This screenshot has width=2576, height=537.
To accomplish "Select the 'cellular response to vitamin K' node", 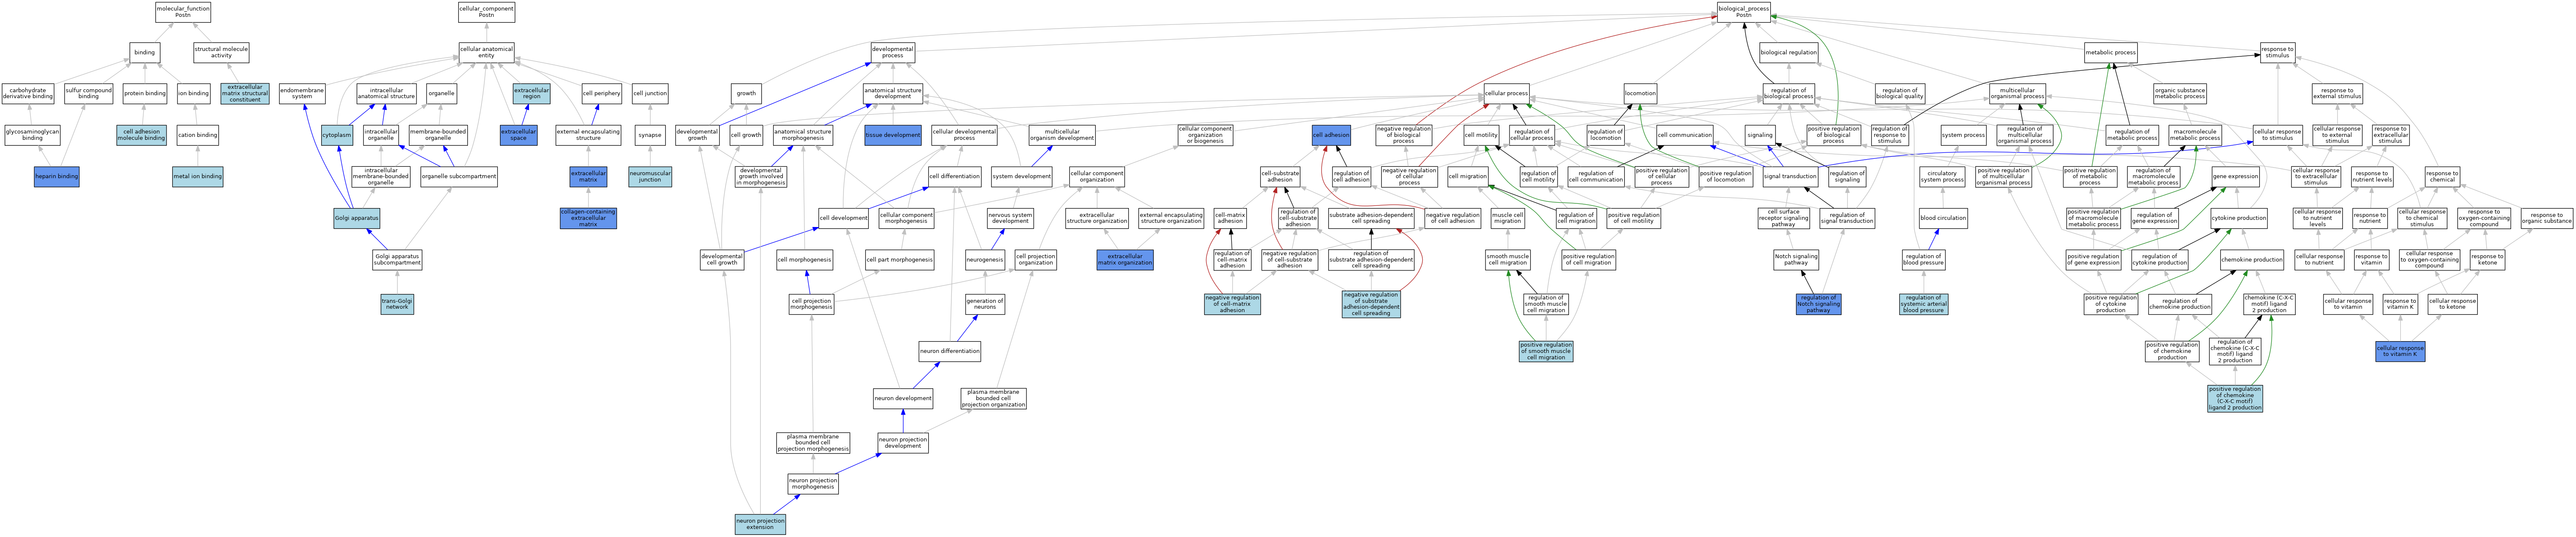I will point(2400,351).
